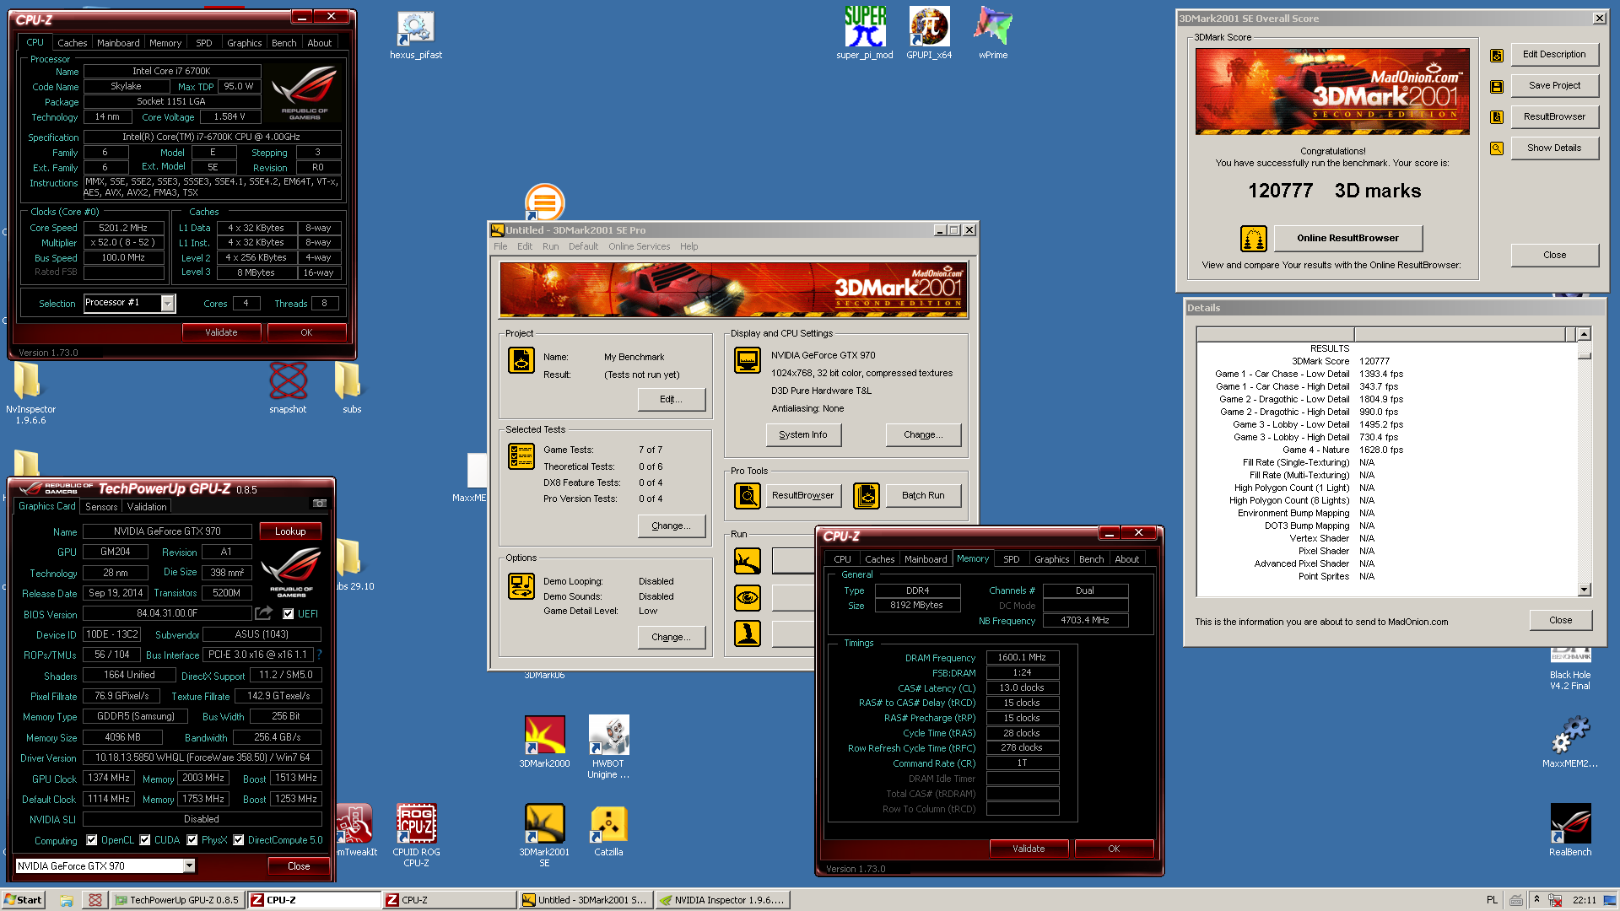
Task: Launch 3DMark2001 SE desktop shortcut
Action: click(544, 835)
